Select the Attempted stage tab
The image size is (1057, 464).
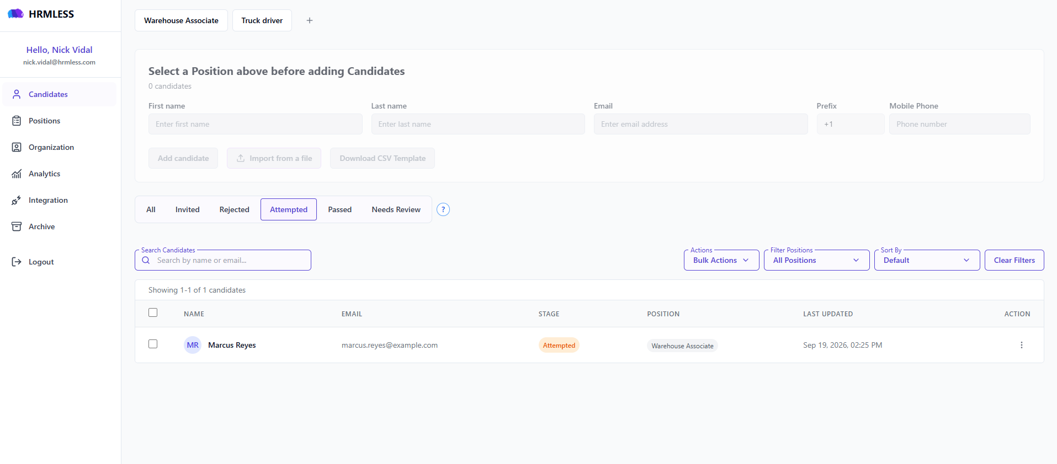click(289, 209)
